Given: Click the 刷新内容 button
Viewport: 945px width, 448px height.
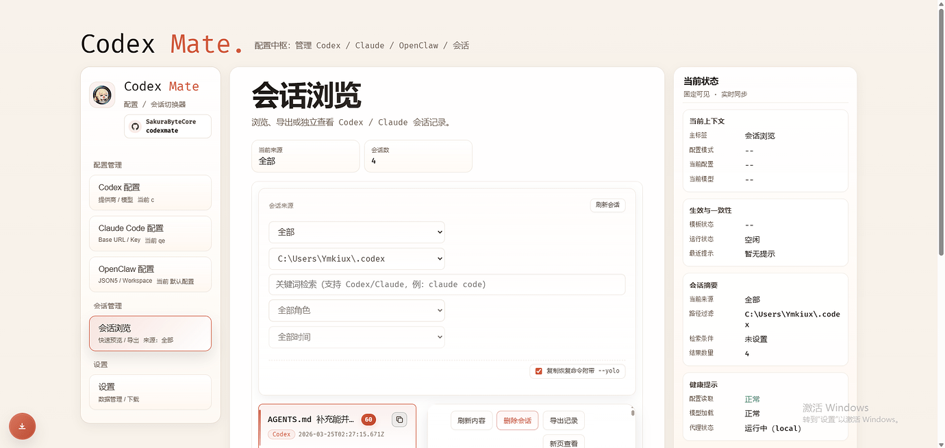Looking at the screenshot, I should tap(472, 421).
